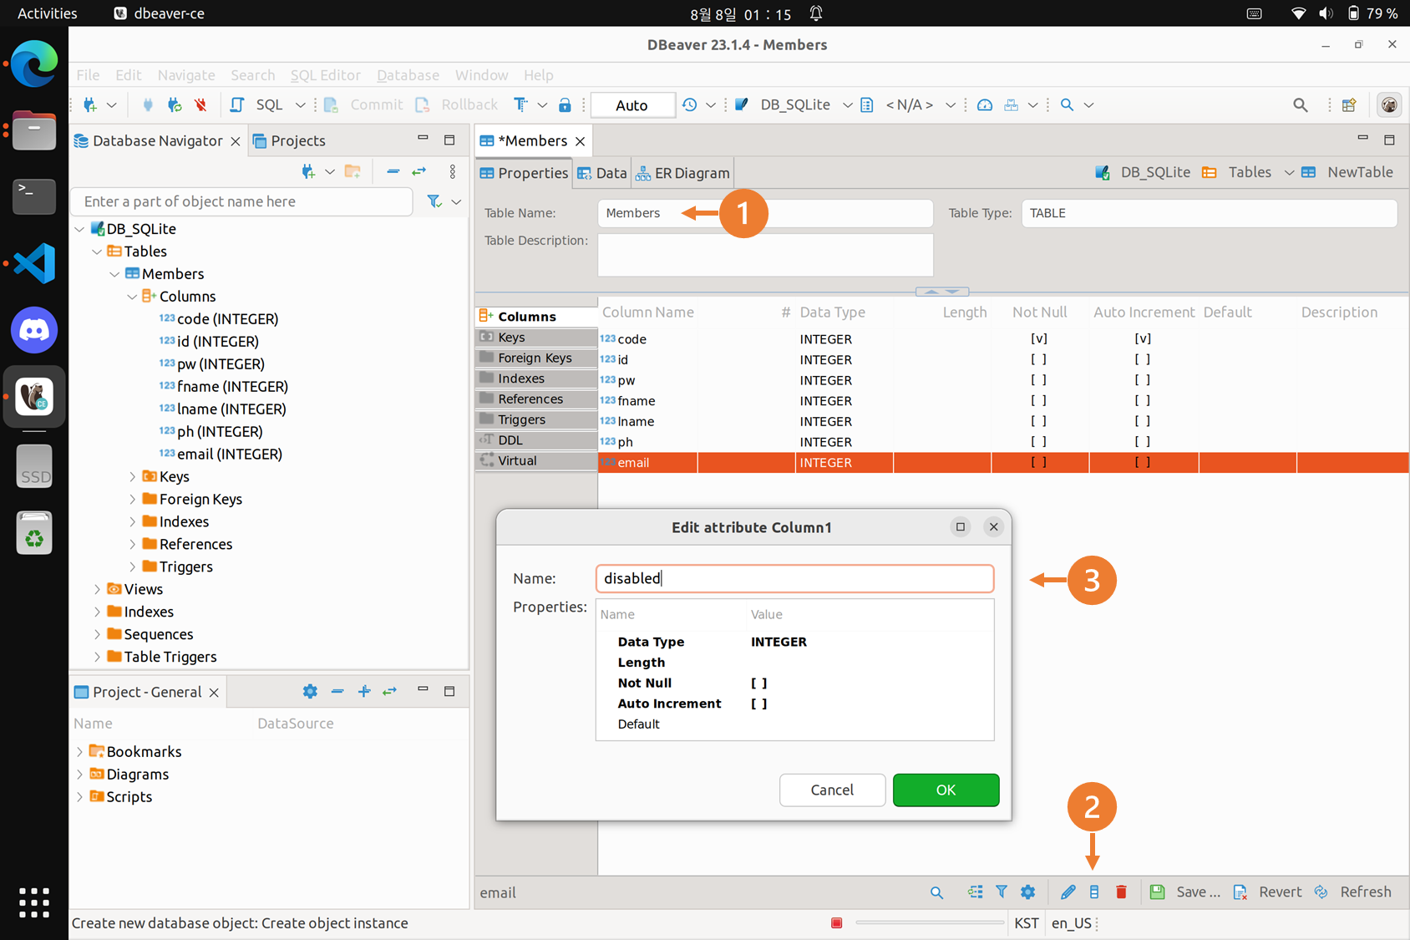Image resolution: width=1410 pixels, height=940 pixels.
Task: Click the column Name input field in dialog
Action: point(794,578)
